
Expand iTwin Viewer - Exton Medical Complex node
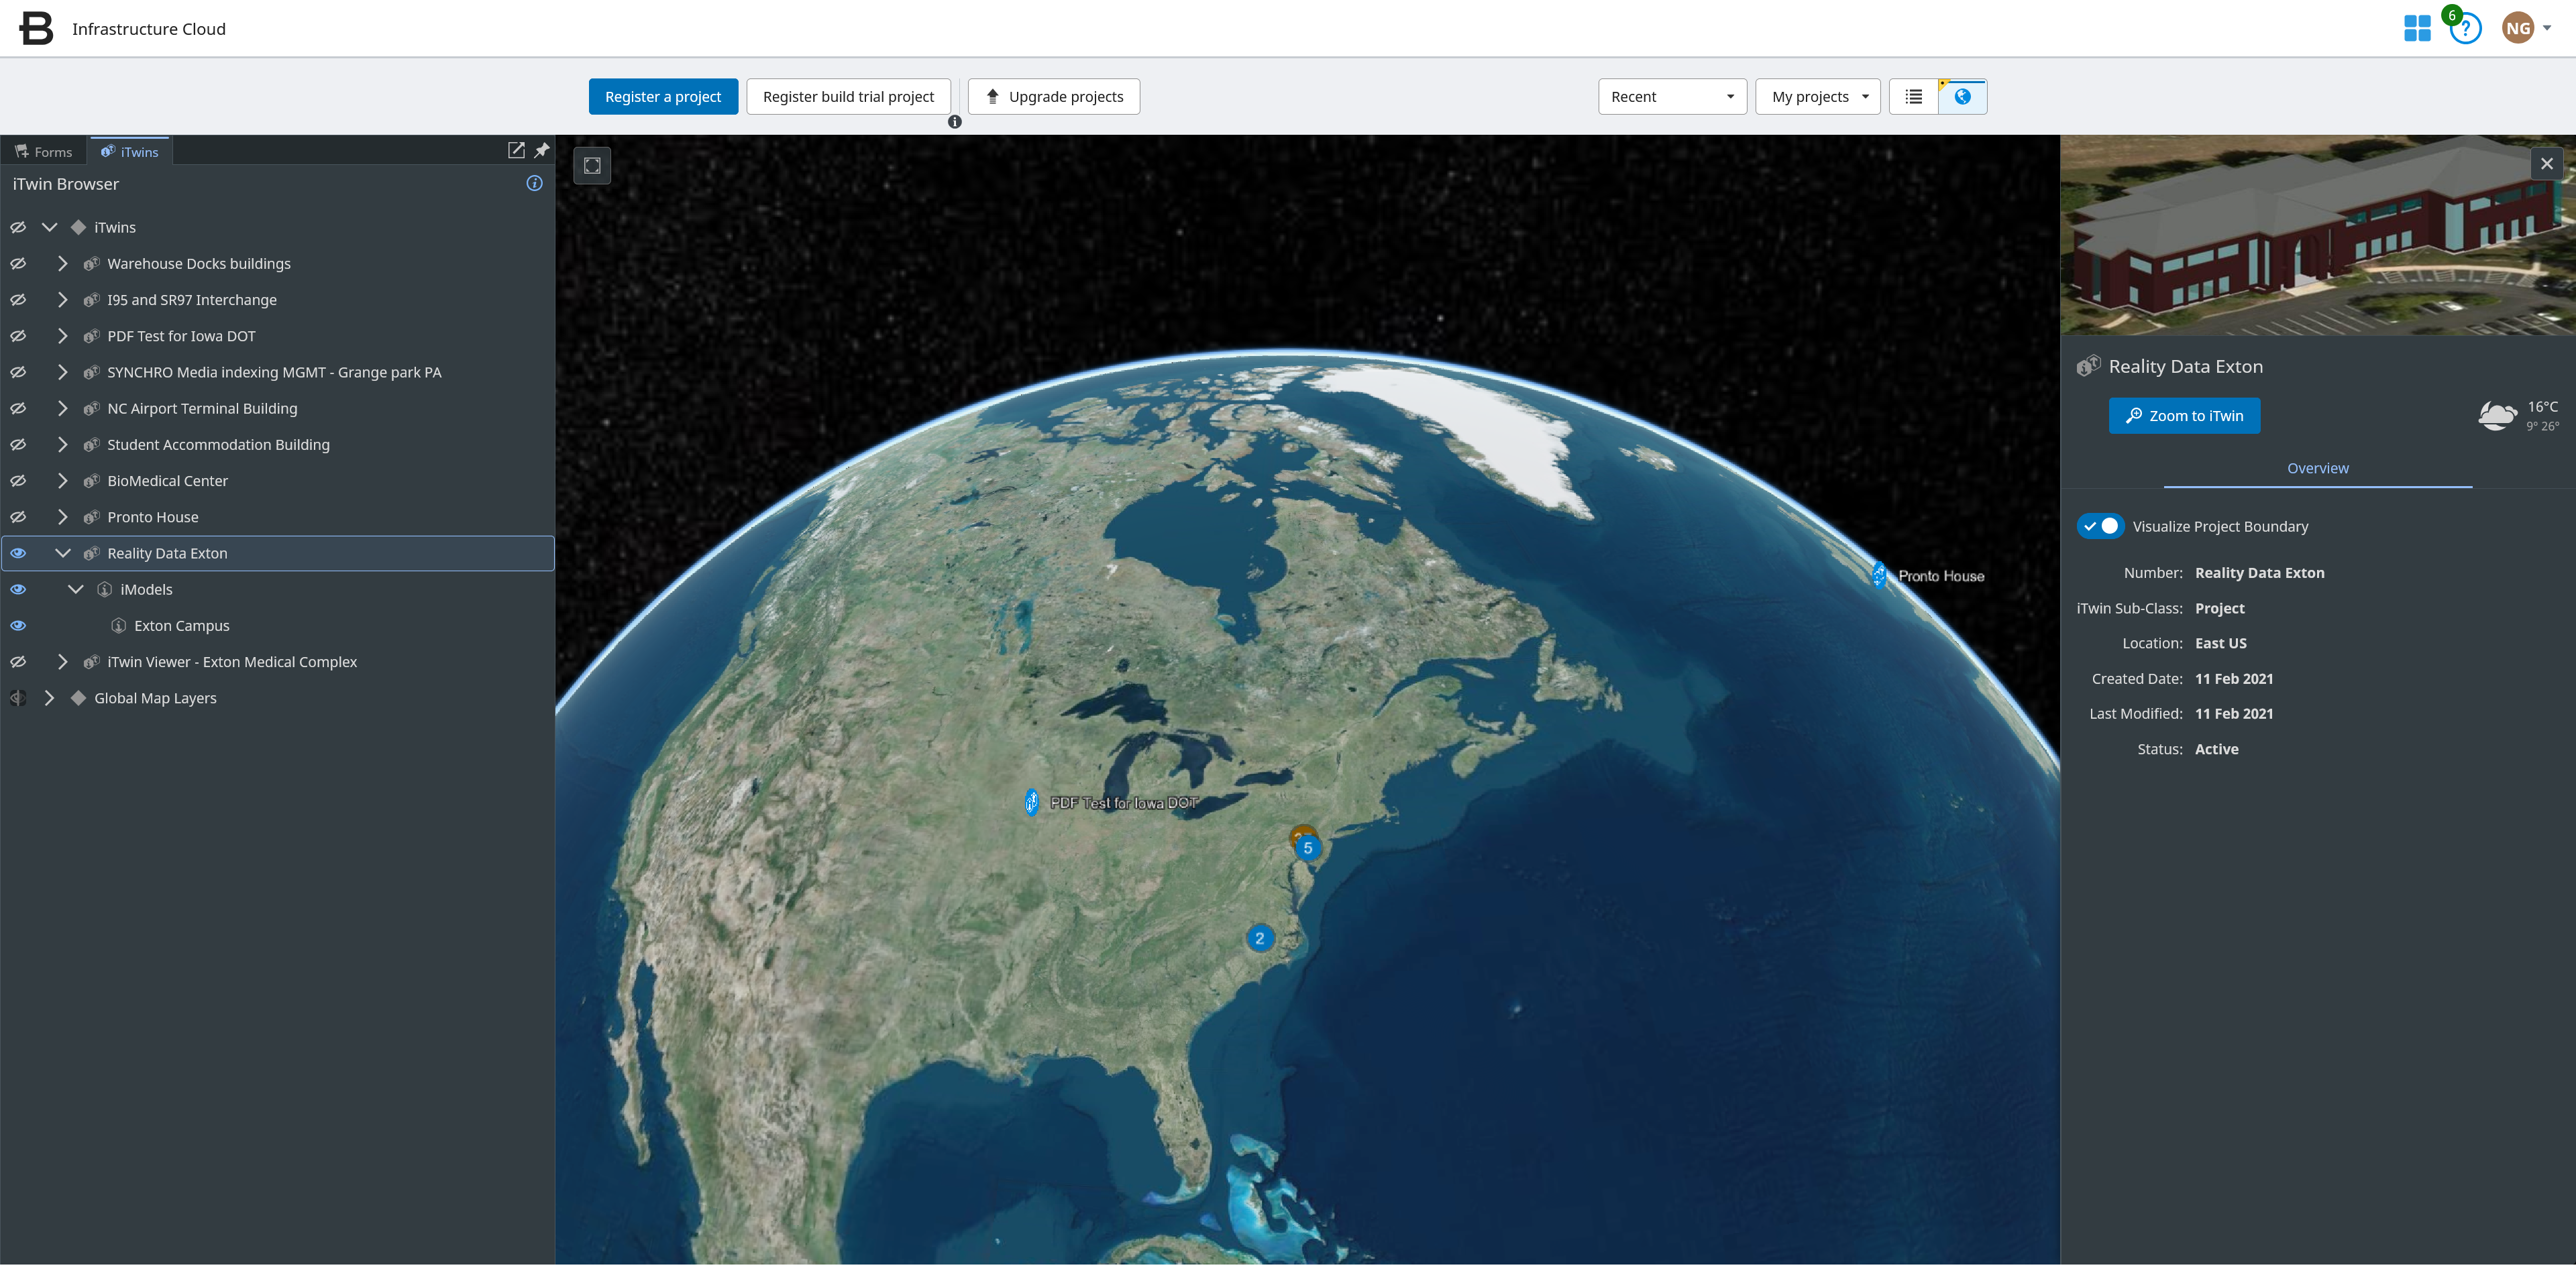tap(62, 662)
